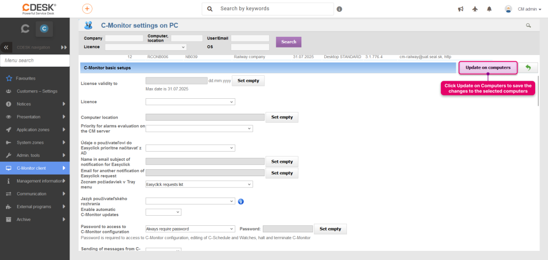Viewport: 548px width, 260px height.
Task: Click the magnifier icon in page header
Action: pos(528,26)
